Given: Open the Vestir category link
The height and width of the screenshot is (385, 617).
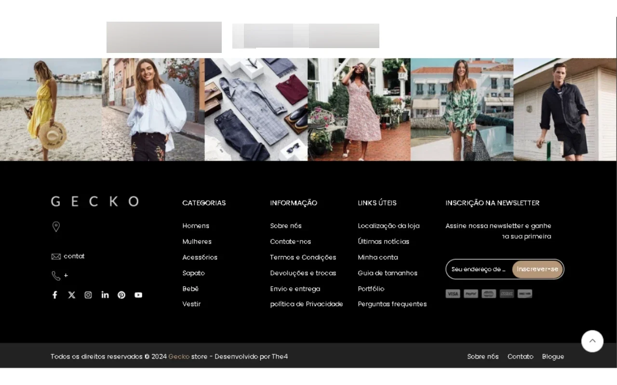Looking at the screenshot, I should click(191, 304).
